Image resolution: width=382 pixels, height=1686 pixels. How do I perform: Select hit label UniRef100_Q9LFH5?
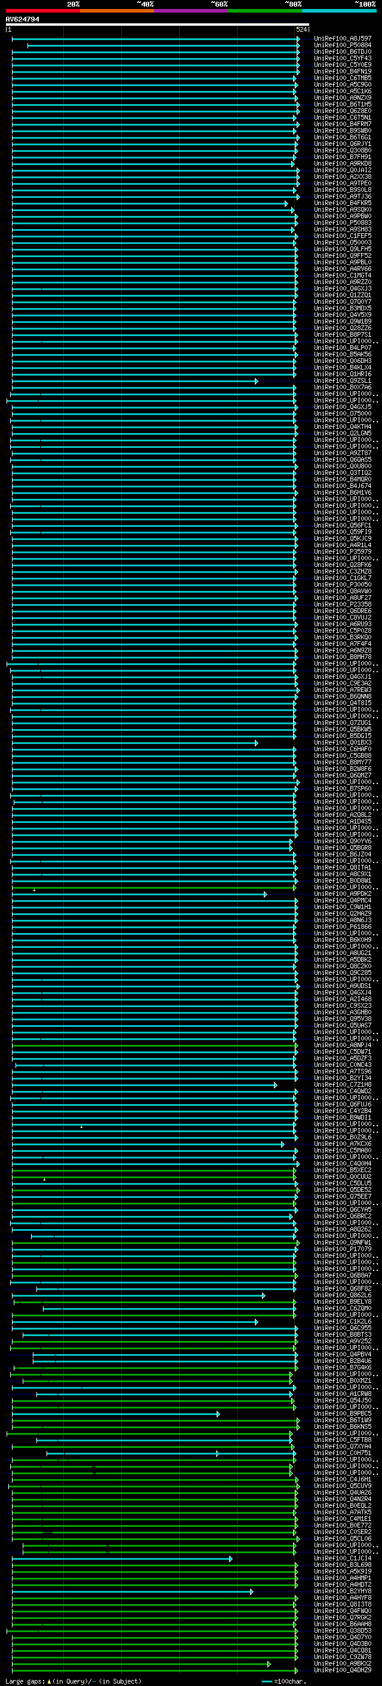[342, 249]
